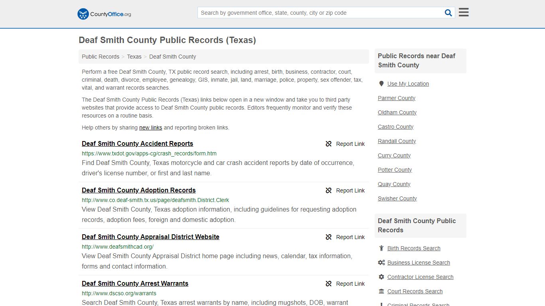
Task: Open Deaf Smith County Arrest Warrants
Action: pos(135,283)
